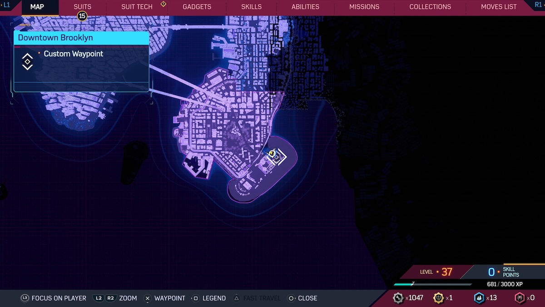The height and width of the screenshot is (307, 545).
Task: Click the Fast Travel button label
Action: pos(262,298)
